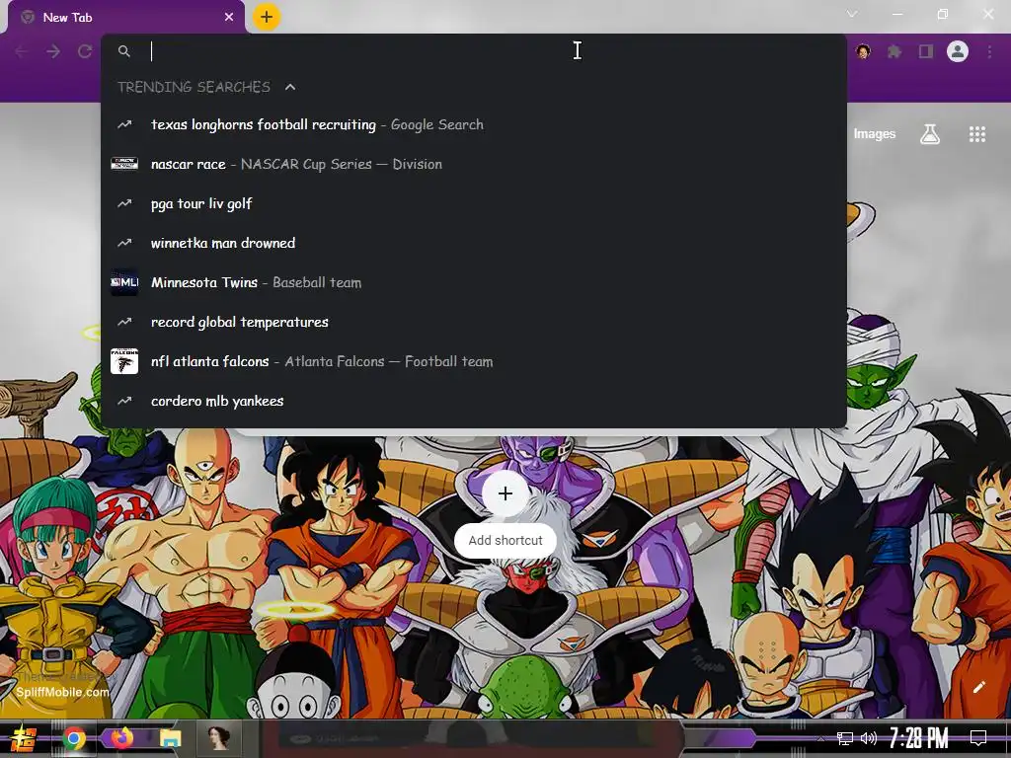
Task: Open the Google apps grid
Action: pos(976,134)
